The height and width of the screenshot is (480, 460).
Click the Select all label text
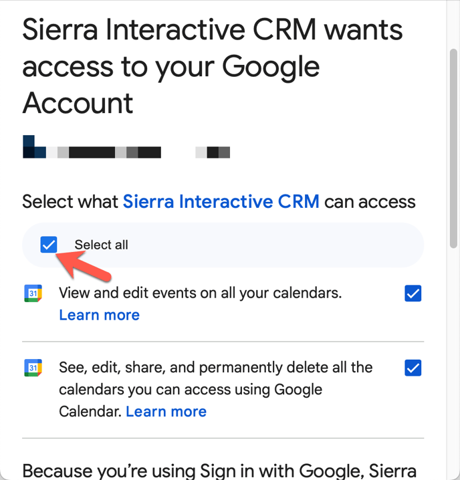102,245
